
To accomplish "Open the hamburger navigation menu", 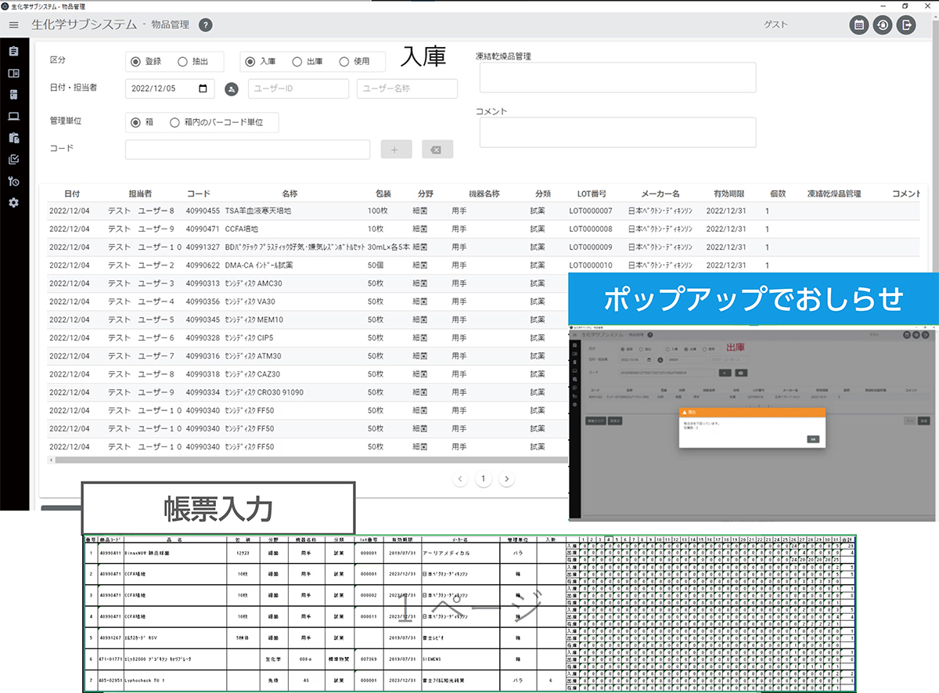I will (x=13, y=25).
